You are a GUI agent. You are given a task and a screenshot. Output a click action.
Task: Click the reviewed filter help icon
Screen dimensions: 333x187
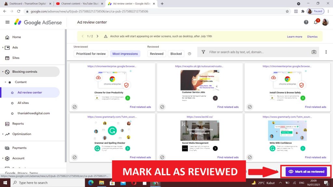(x=190, y=54)
